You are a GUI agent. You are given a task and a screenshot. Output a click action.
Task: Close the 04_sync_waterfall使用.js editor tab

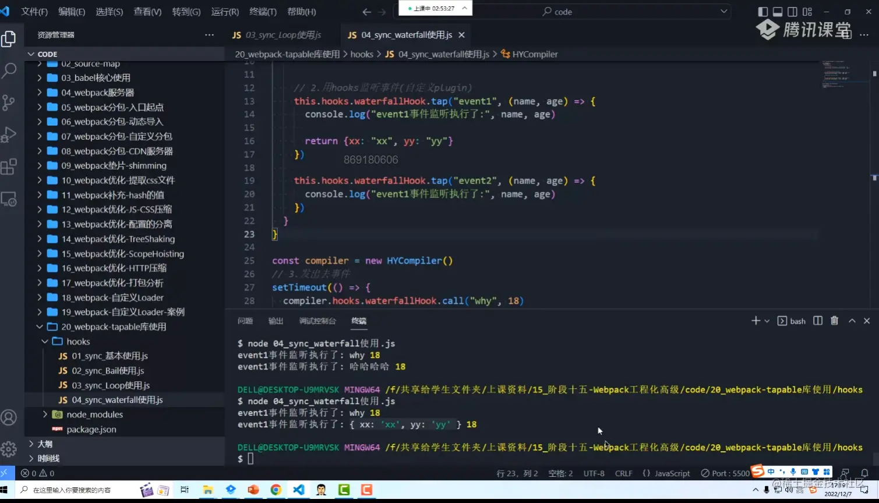click(462, 35)
